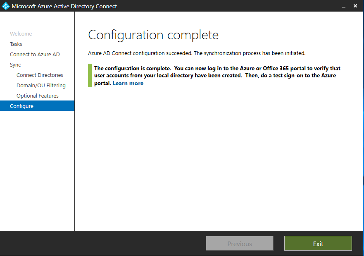The width and height of the screenshot is (364, 256).
Task: Click the configuration succeeded message text
Action: (x=197, y=53)
